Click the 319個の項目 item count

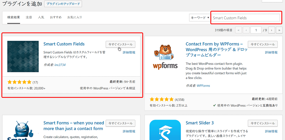click(223, 30)
